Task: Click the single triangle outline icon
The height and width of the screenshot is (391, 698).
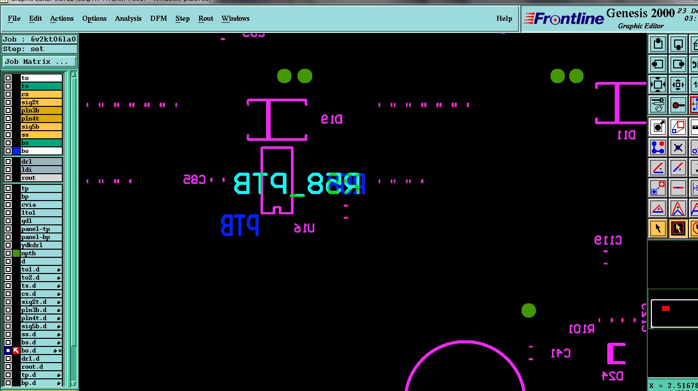Action: point(658,208)
